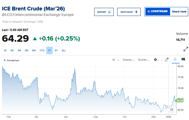Add to Watchlist
Image resolution: width=189 pixels, height=120 pixels.
(x=129, y=12)
